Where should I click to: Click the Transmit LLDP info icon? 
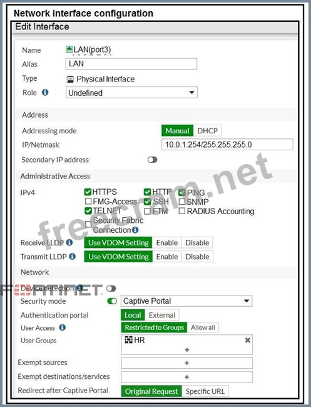click(73, 257)
